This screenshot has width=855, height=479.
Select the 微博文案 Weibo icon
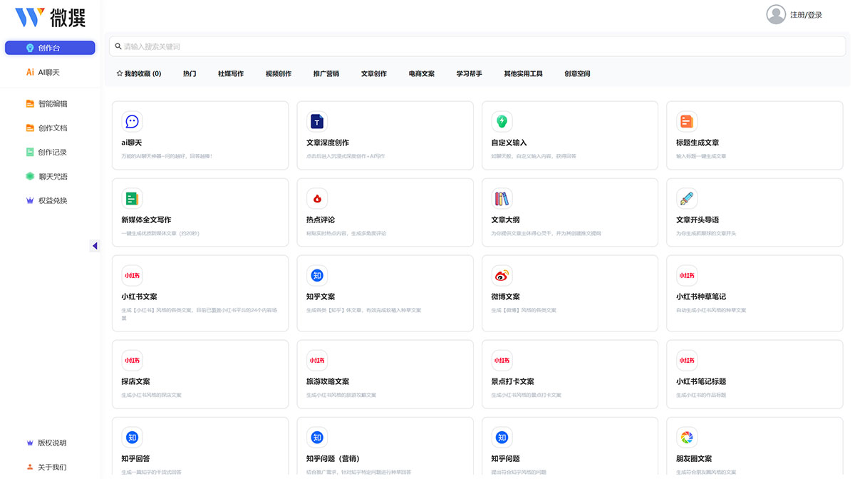pos(502,276)
